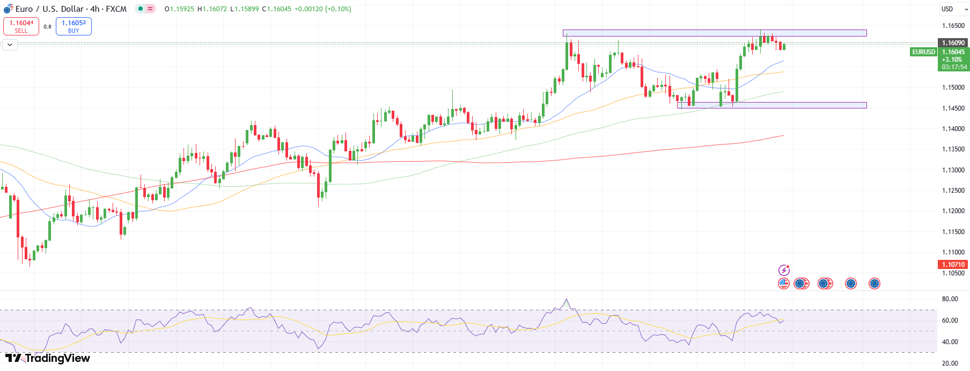
Task: Click the EUR/USD flag symbol icon
Action: pos(8,9)
